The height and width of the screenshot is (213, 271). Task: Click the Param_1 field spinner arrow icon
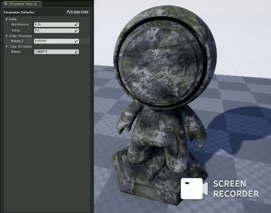(76, 41)
